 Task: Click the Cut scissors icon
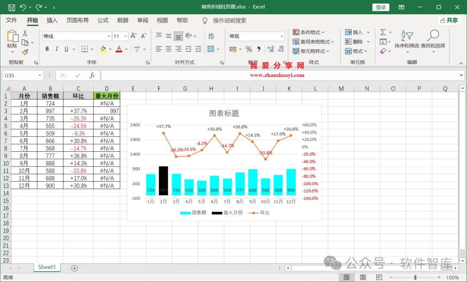pos(25,33)
